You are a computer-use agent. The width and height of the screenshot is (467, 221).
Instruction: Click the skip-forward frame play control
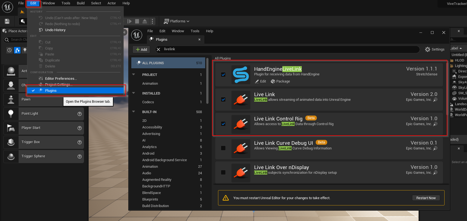click(x=130, y=21)
